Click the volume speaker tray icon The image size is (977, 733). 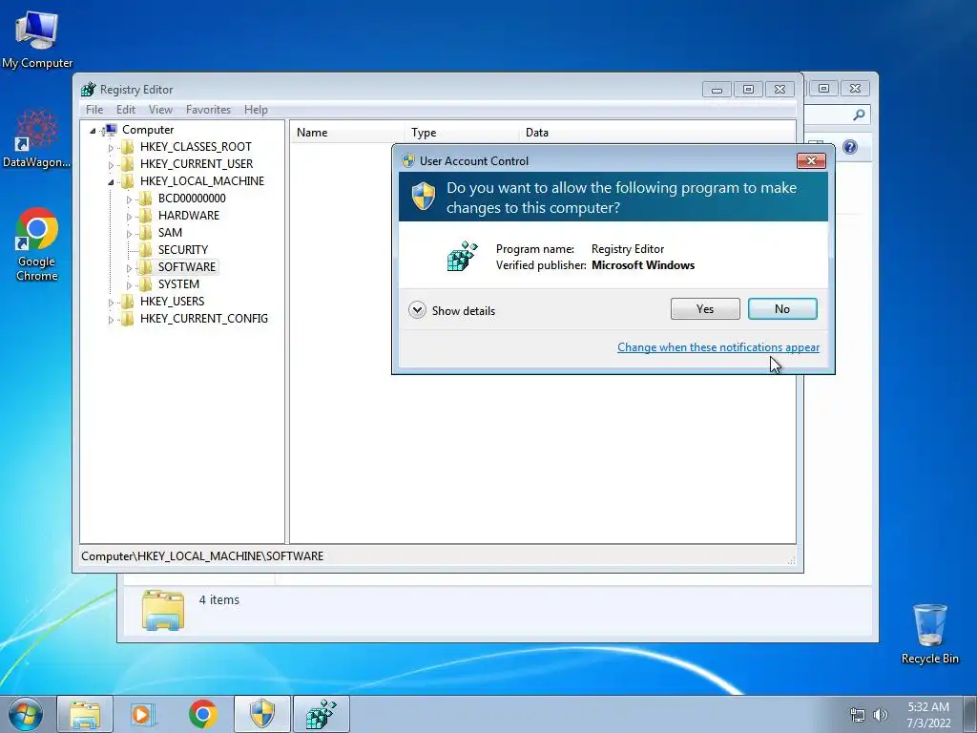(881, 715)
